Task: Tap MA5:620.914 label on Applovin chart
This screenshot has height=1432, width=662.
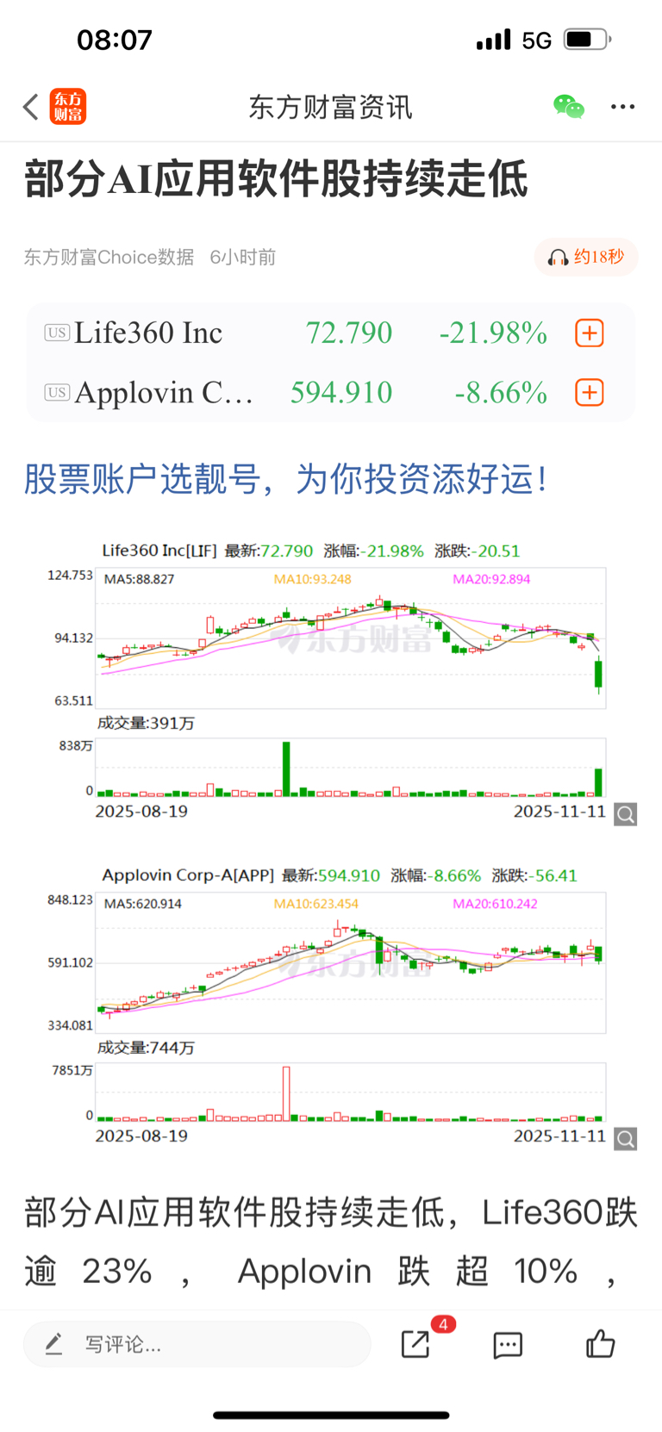Action: point(143,904)
